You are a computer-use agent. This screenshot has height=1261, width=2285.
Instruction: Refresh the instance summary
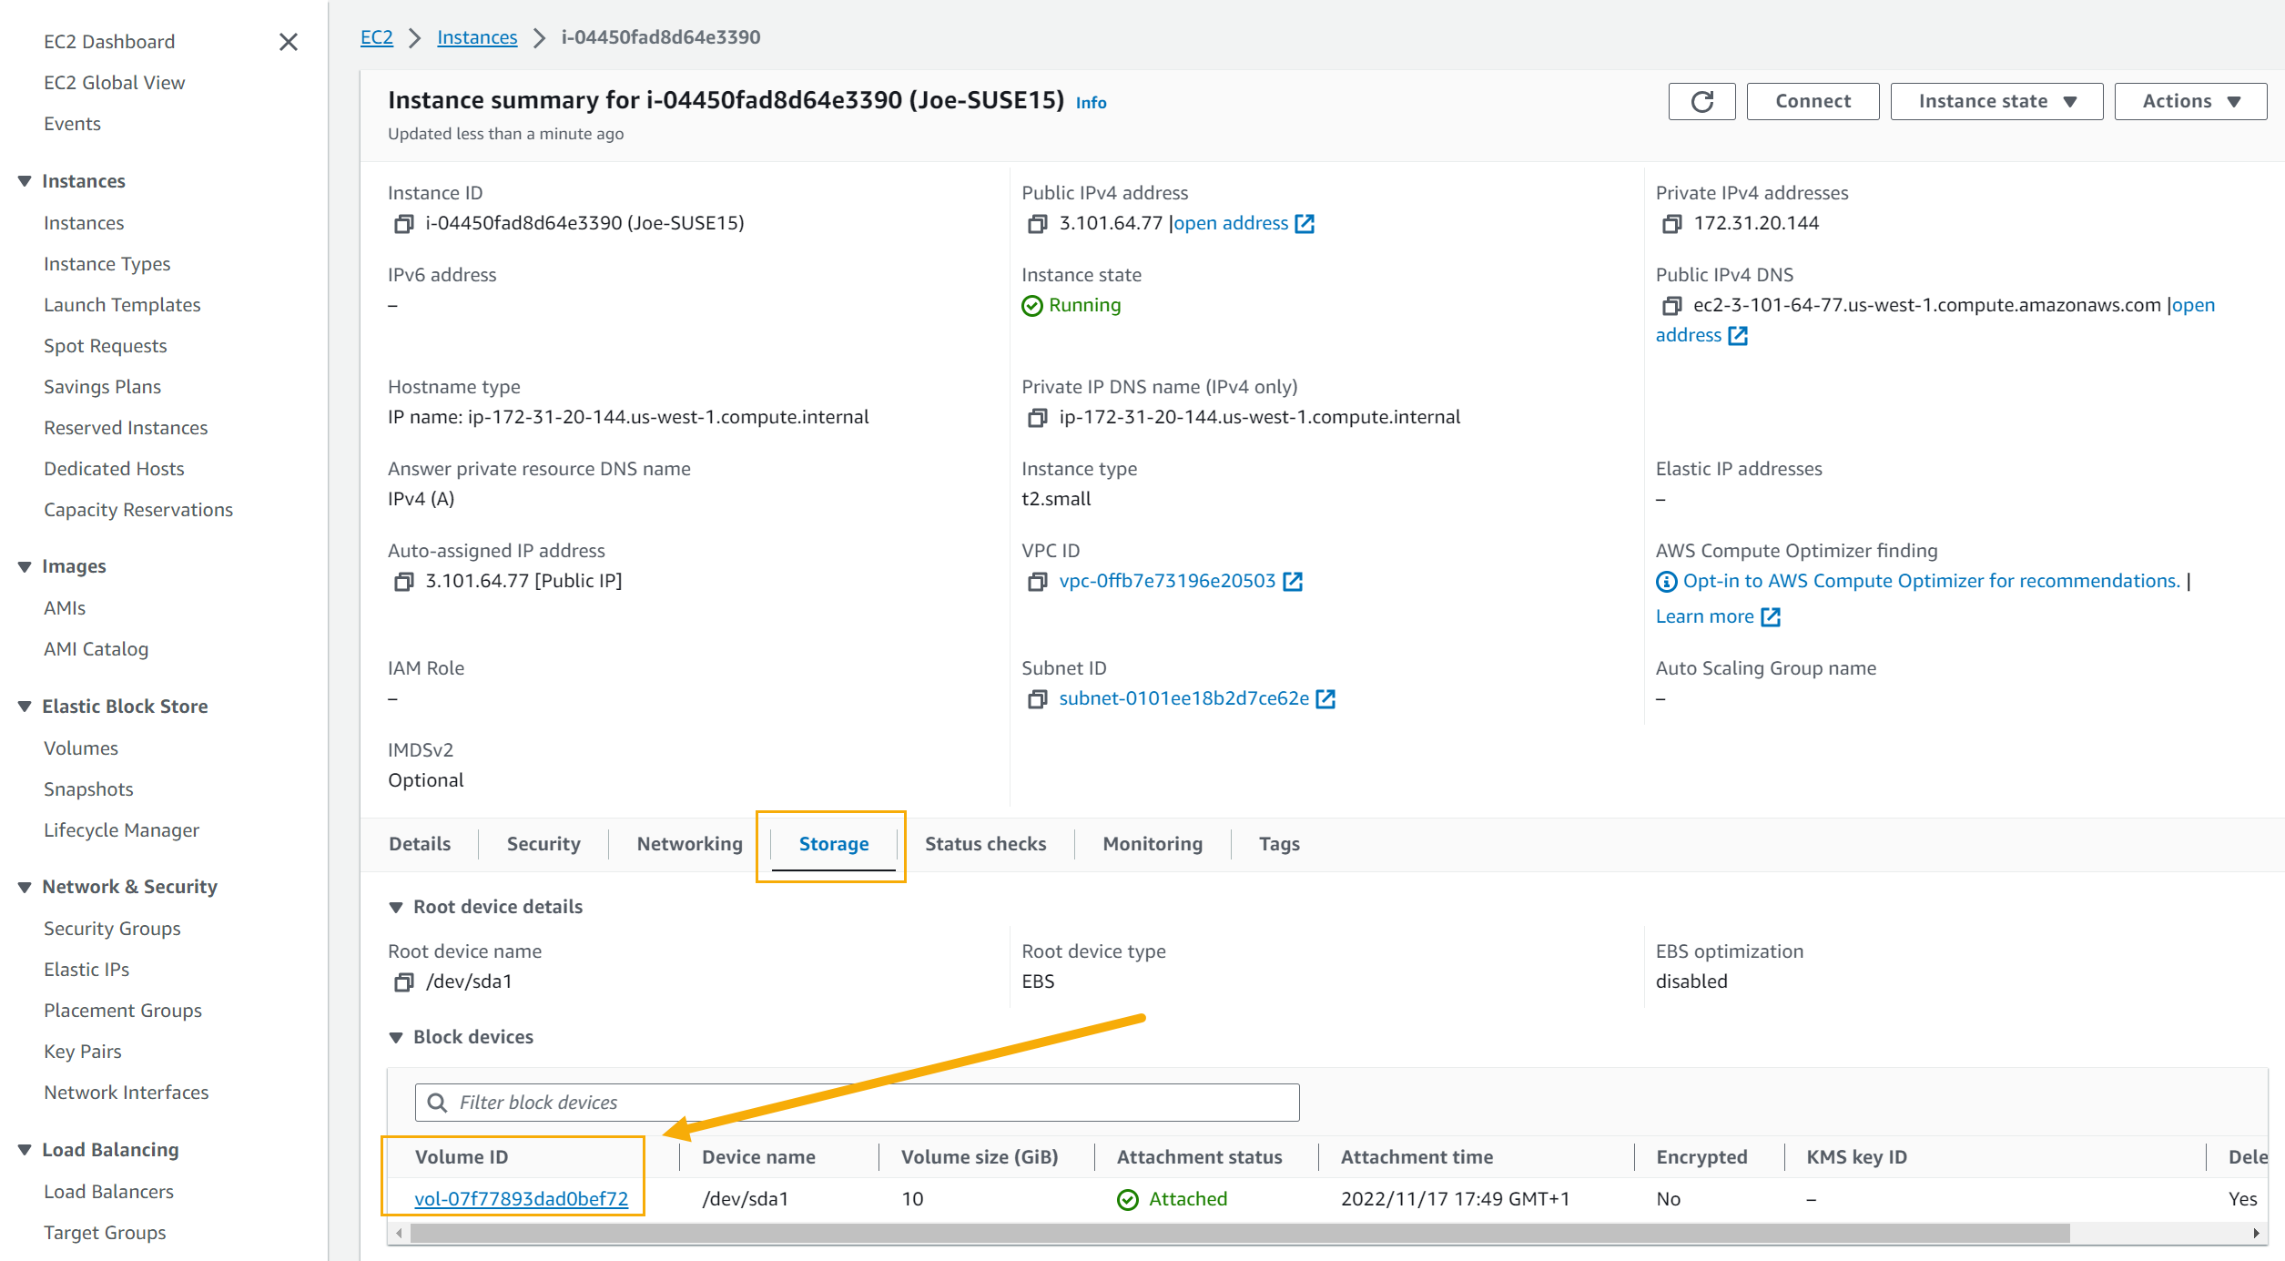coord(1701,101)
